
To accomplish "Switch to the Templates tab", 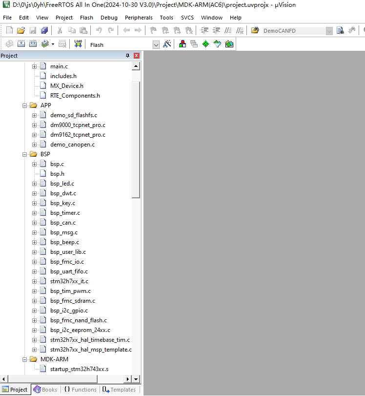I will 120,390.
